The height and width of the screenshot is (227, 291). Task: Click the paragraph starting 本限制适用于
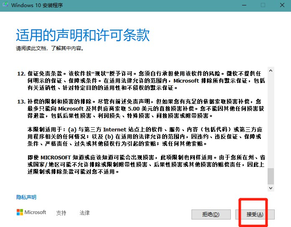(145, 136)
